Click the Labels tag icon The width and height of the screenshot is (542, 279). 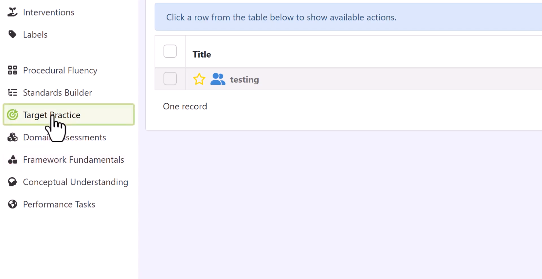coord(12,34)
